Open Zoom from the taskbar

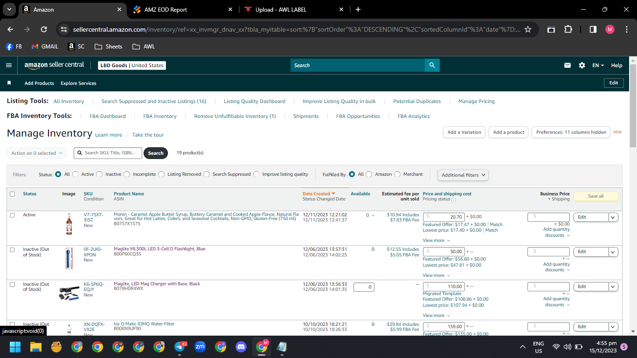200,347
